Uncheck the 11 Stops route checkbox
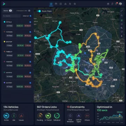Image resolution: width=126 pixels, height=126 pixels. pyautogui.click(x=30, y=42)
